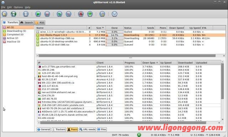Click the queued icon of ubuntu-9.10-dvd-i386.iso row

pyautogui.click(x=38, y=45)
